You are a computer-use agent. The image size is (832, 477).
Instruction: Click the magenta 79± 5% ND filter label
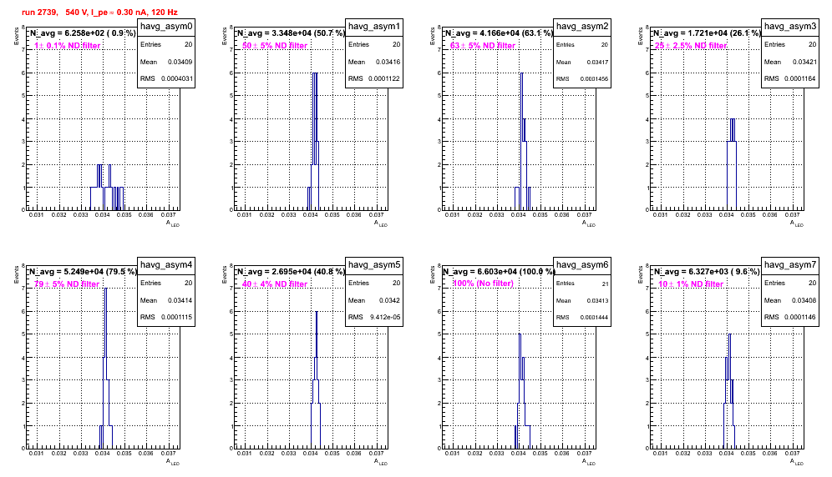click(67, 284)
